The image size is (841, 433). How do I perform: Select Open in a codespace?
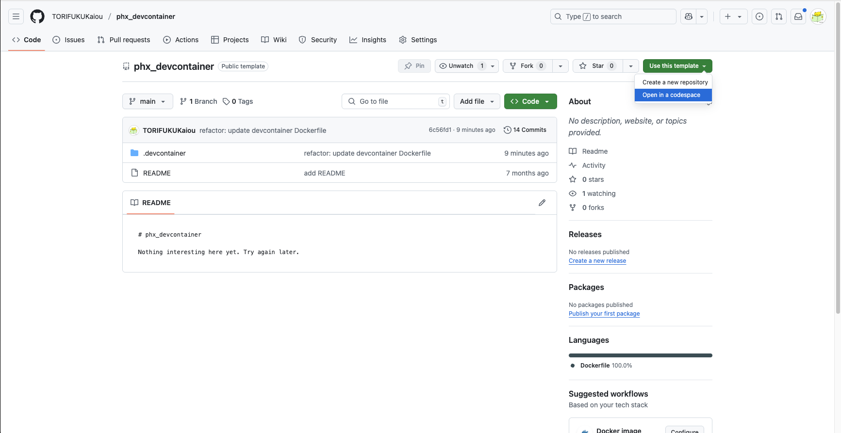pos(674,95)
